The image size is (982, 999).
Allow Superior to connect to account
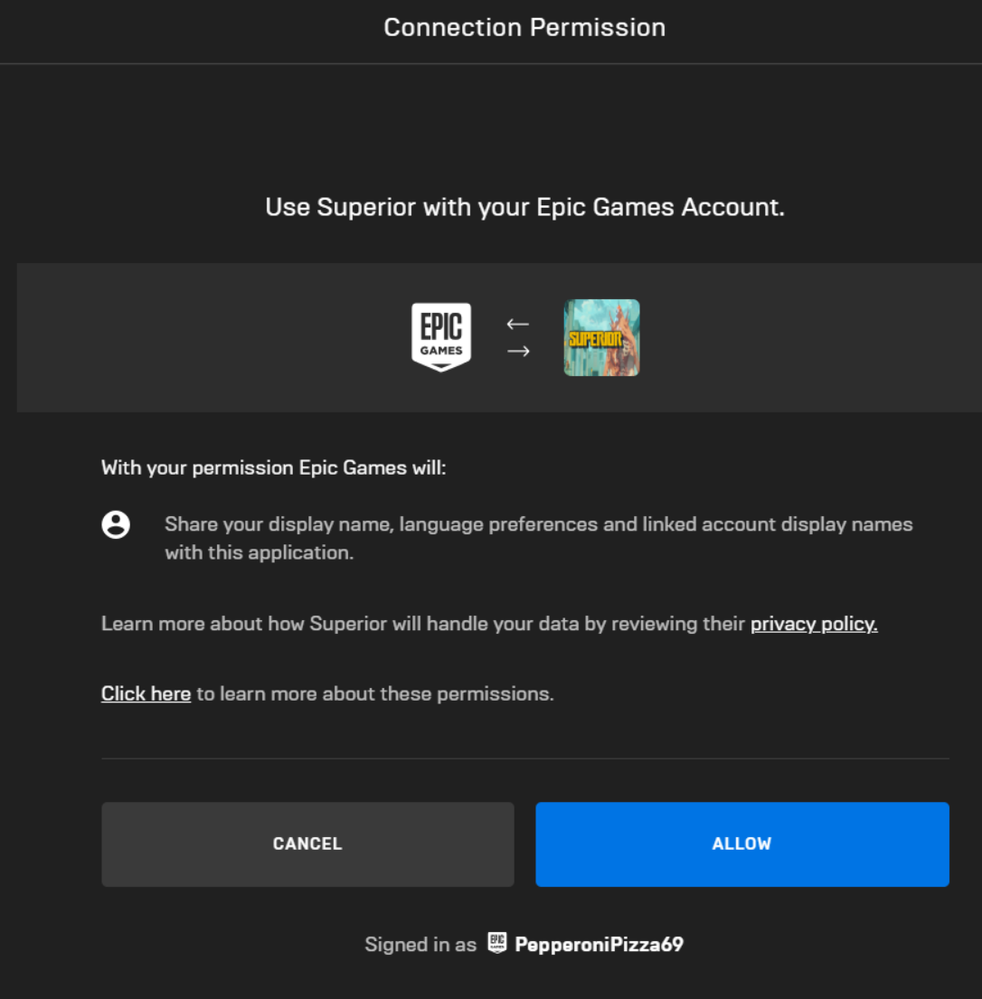pos(742,844)
